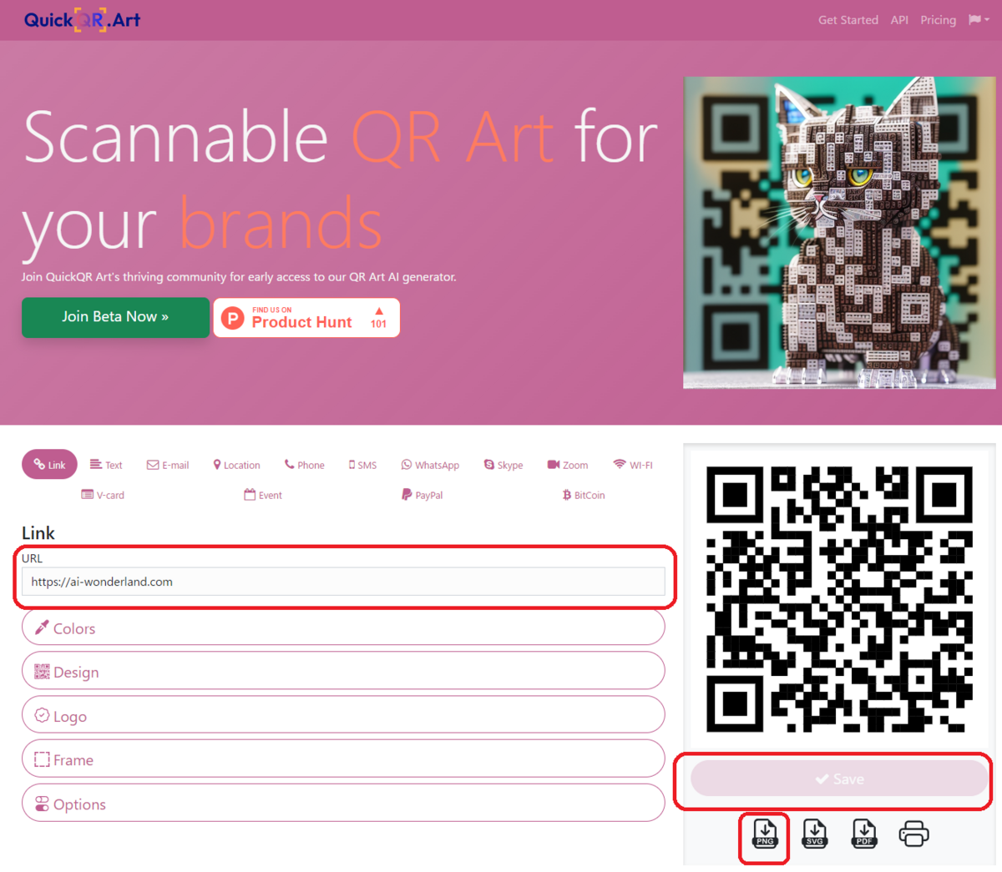Click the QR art cat image
1002x872 pixels.
pos(839,233)
